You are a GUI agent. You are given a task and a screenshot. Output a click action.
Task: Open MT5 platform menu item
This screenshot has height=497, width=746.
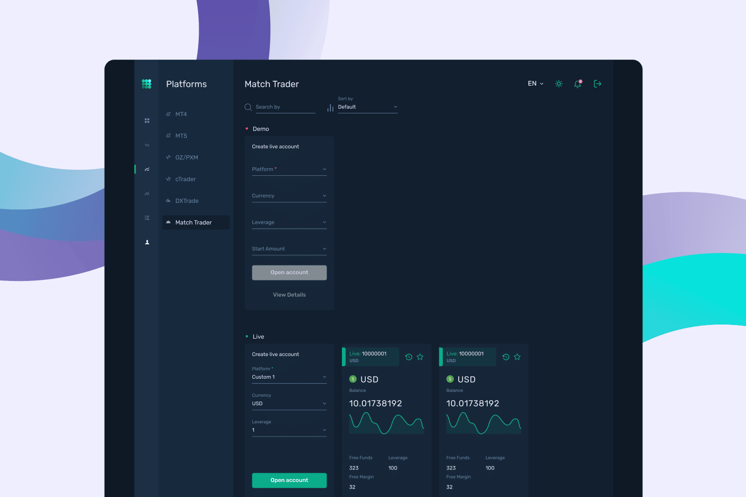[196, 136]
